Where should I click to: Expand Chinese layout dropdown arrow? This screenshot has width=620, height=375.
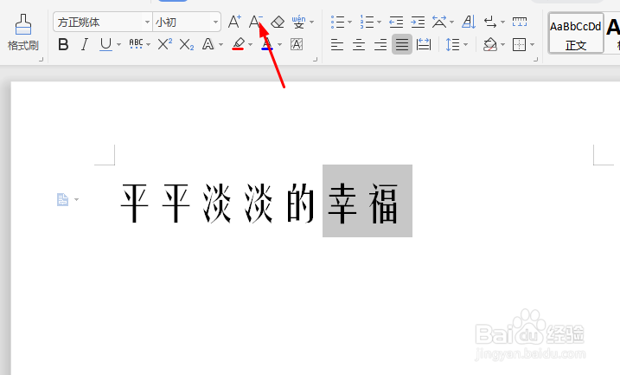click(452, 22)
